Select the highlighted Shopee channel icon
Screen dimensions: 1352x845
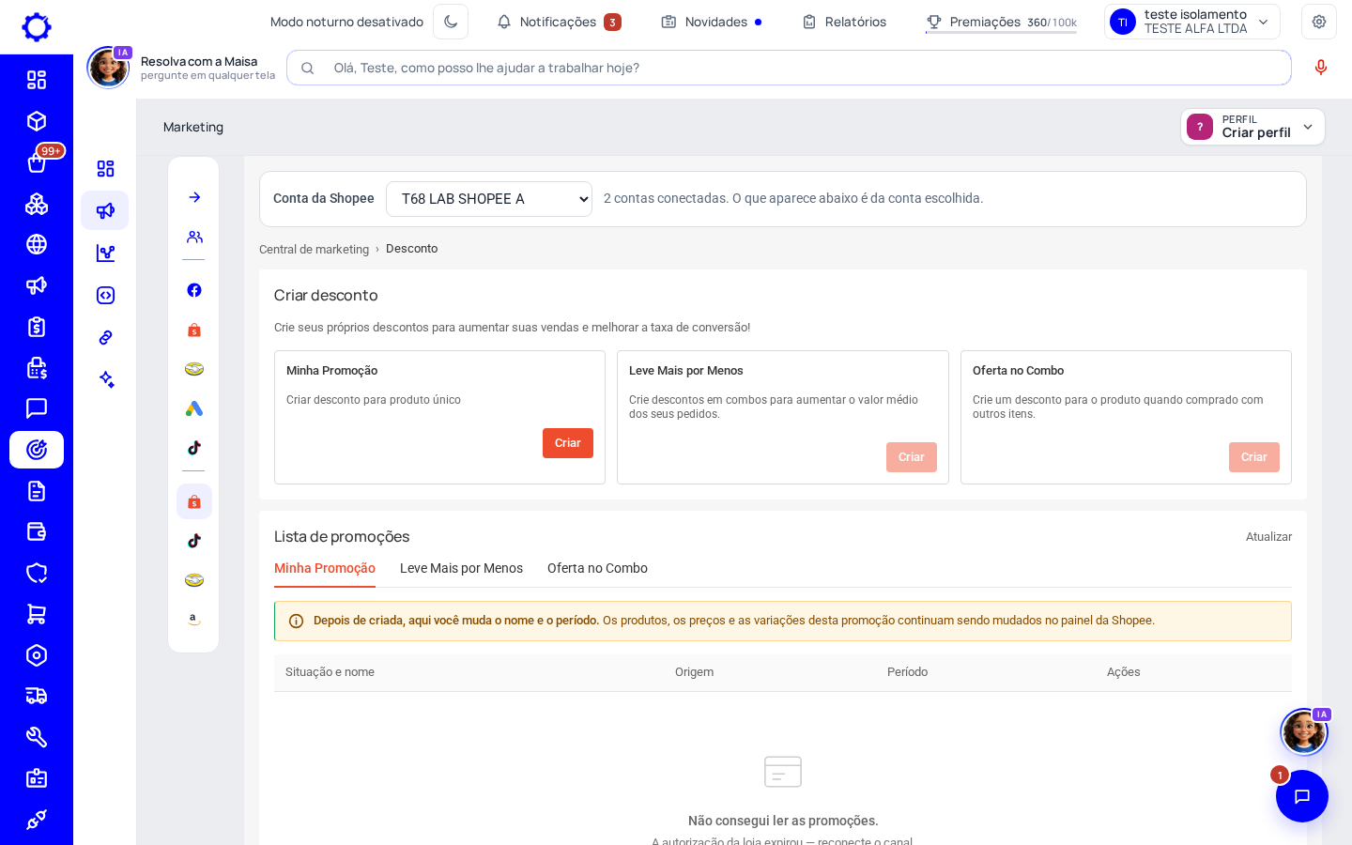[x=194, y=501]
